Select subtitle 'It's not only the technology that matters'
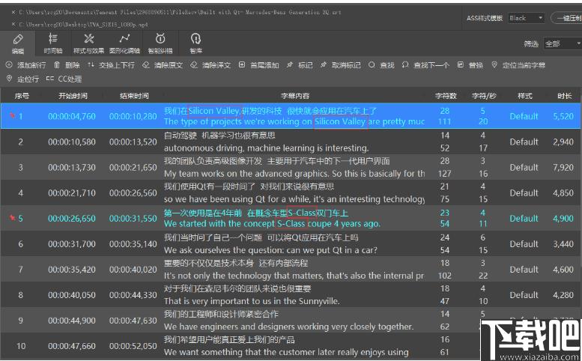This screenshot has height=361, width=582. click(x=244, y=276)
